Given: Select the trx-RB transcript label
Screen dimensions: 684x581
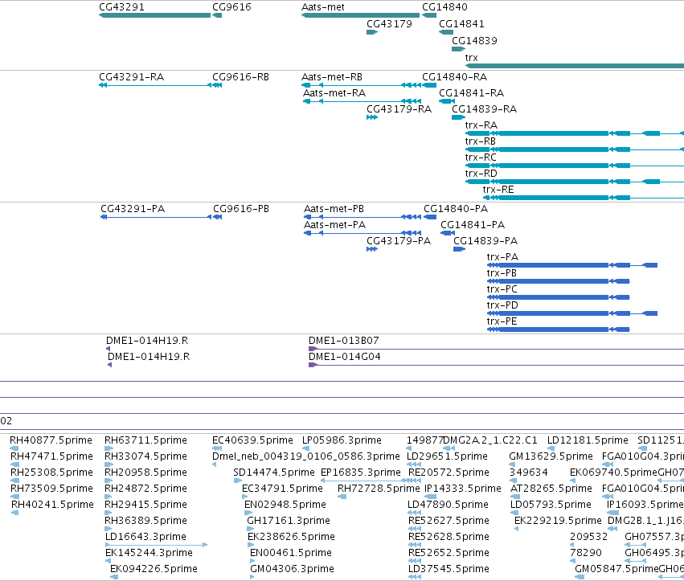Looking at the screenshot, I should 481,141.
